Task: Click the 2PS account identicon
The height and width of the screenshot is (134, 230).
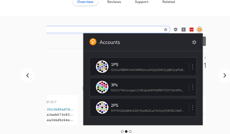Action: pos(102,107)
